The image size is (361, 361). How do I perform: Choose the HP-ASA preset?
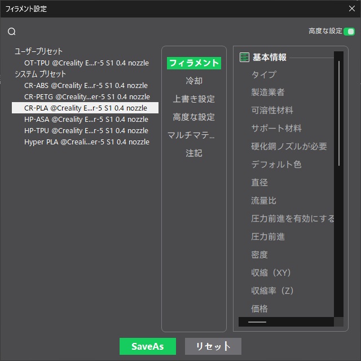tap(86, 119)
